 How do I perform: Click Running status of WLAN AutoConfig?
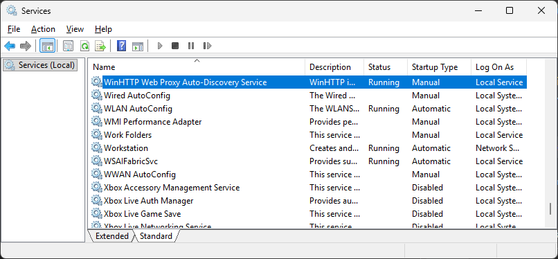pyautogui.click(x=384, y=109)
